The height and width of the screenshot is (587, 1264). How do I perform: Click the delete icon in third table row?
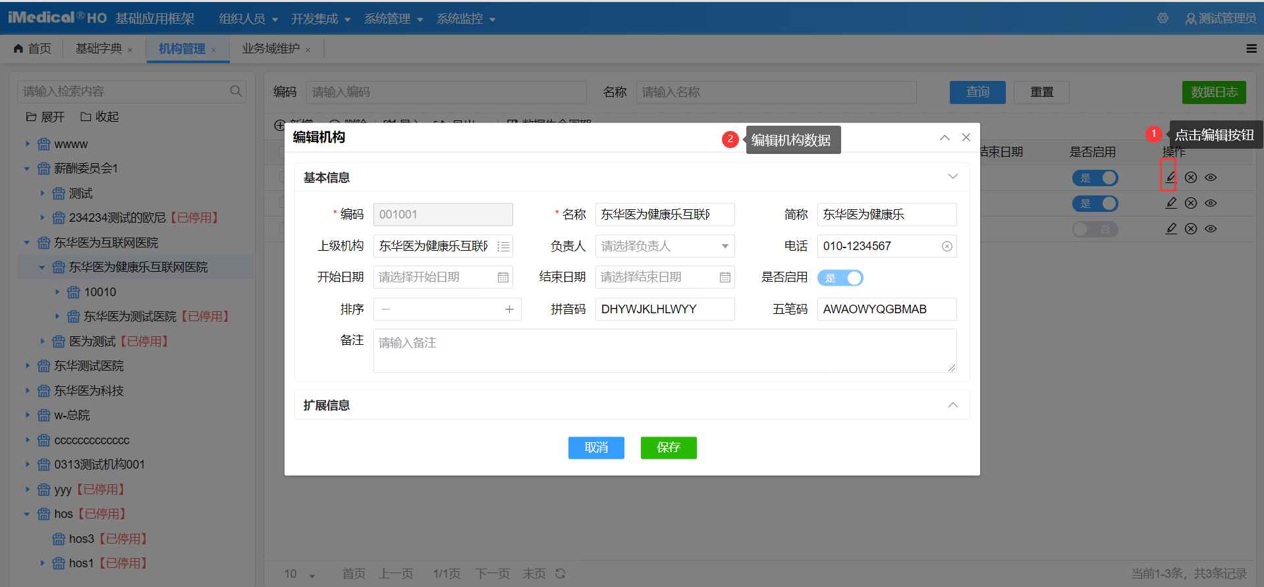point(1191,228)
